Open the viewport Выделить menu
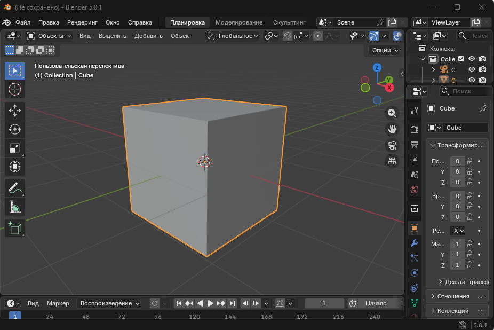494x330 pixels. pyautogui.click(x=113, y=36)
